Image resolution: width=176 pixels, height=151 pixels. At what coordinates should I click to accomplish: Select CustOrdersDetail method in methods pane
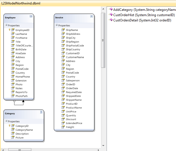tap(142, 20)
